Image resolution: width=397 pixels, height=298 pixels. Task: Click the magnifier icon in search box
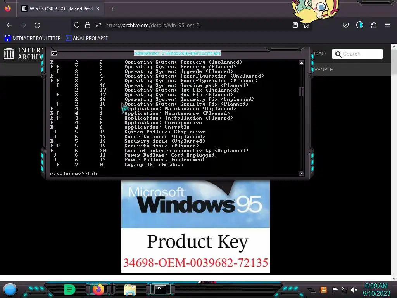[338, 54]
